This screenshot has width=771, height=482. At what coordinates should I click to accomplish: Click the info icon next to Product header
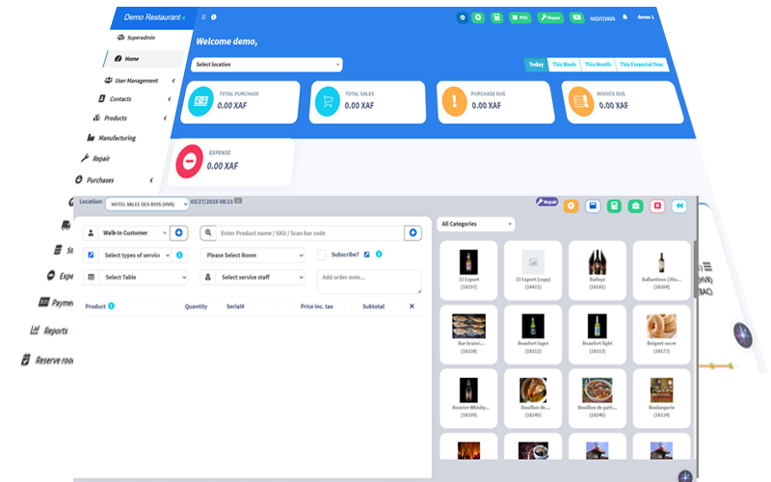tap(112, 307)
